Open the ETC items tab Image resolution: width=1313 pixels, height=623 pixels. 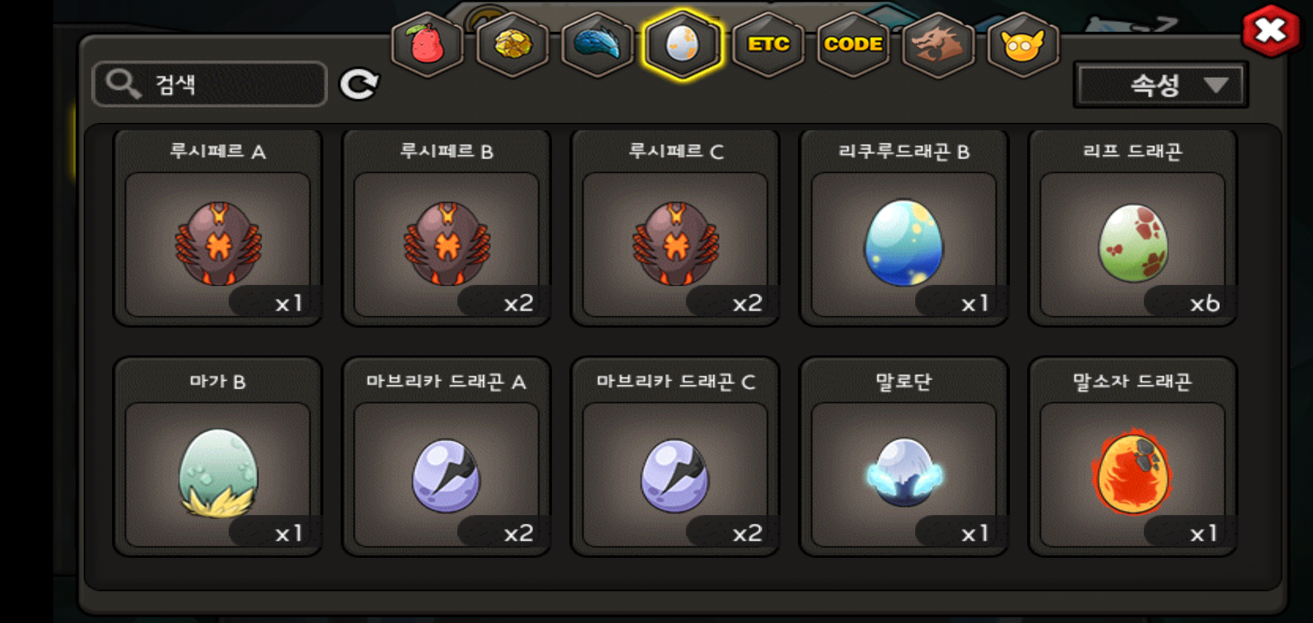[768, 44]
